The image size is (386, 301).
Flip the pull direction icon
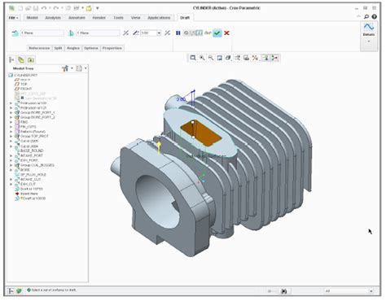pyautogui.click(x=125, y=33)
